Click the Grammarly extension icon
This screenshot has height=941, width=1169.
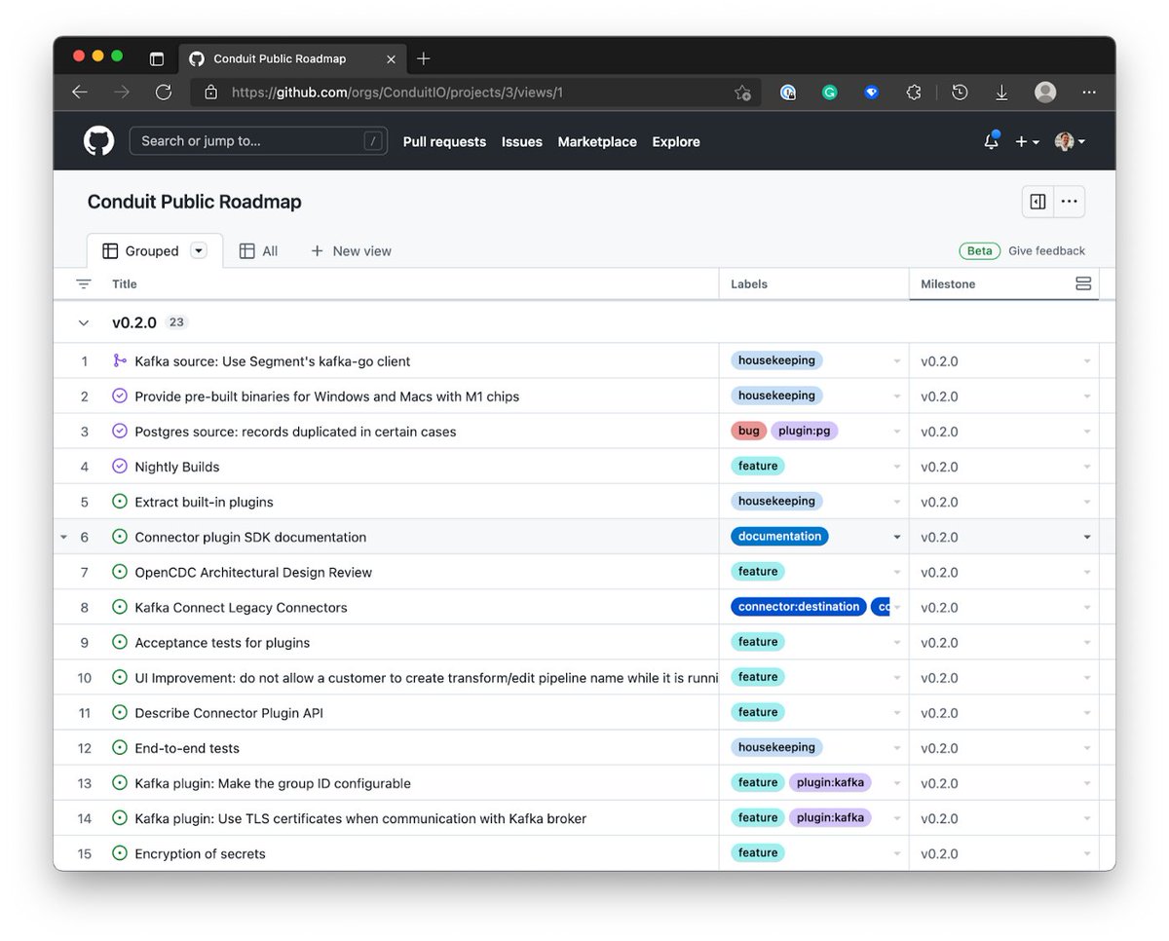click(830, 93)
